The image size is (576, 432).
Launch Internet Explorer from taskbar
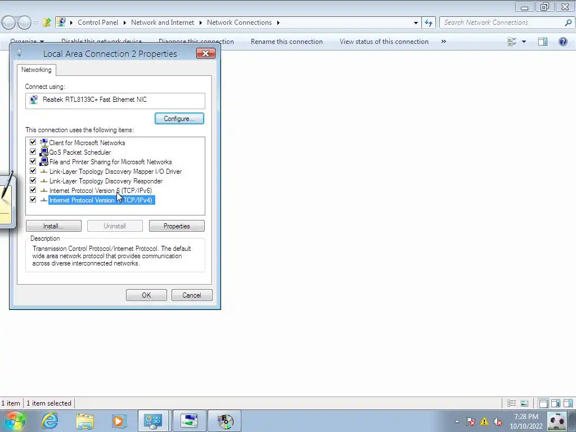(49, 421)
